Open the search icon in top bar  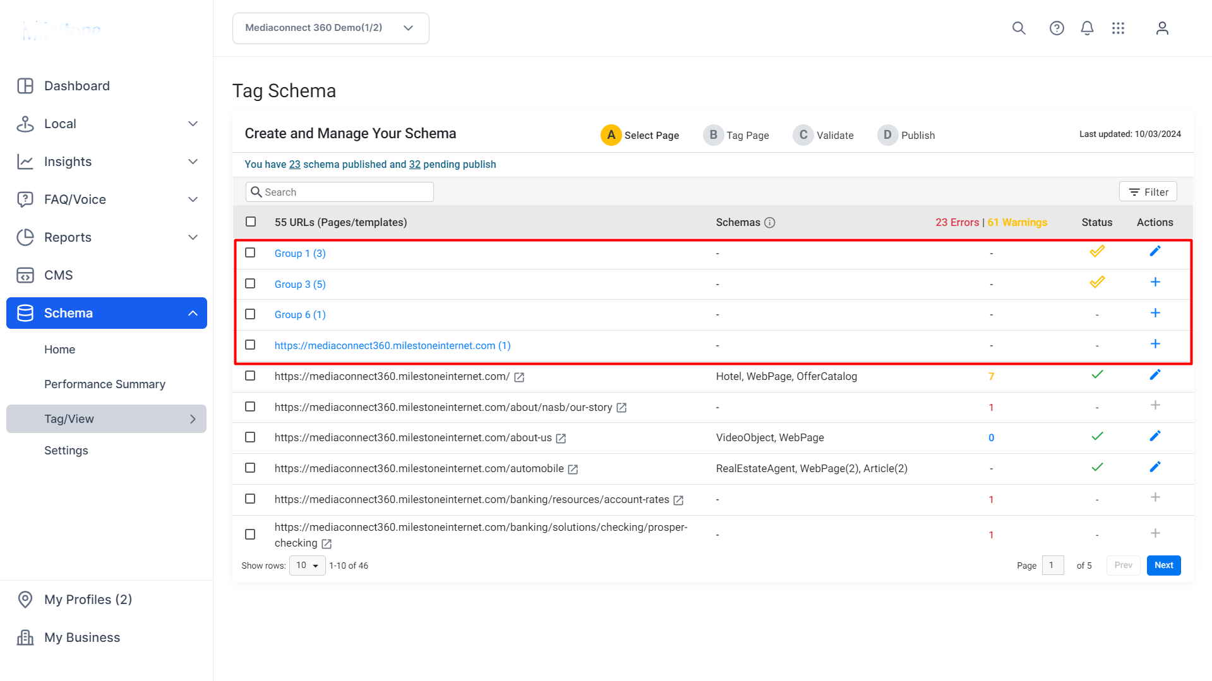(1019, 28)
